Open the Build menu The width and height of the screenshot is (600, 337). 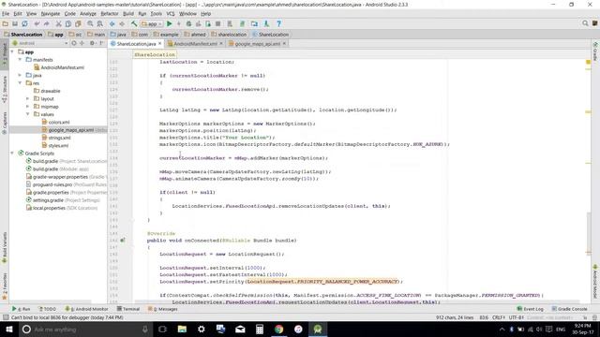coord(128,13)
